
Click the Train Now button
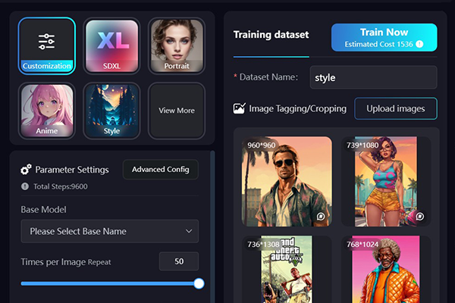(x=384, y=37)
